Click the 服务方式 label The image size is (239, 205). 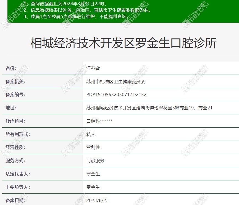coord(15,161)
